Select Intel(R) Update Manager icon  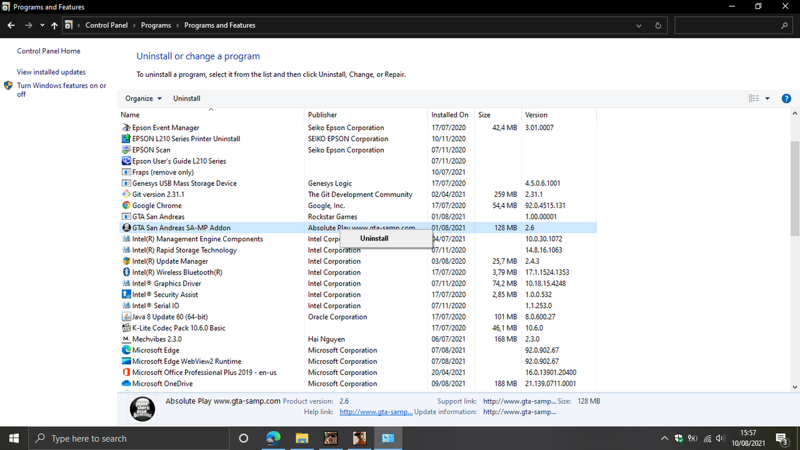(126, 261)
